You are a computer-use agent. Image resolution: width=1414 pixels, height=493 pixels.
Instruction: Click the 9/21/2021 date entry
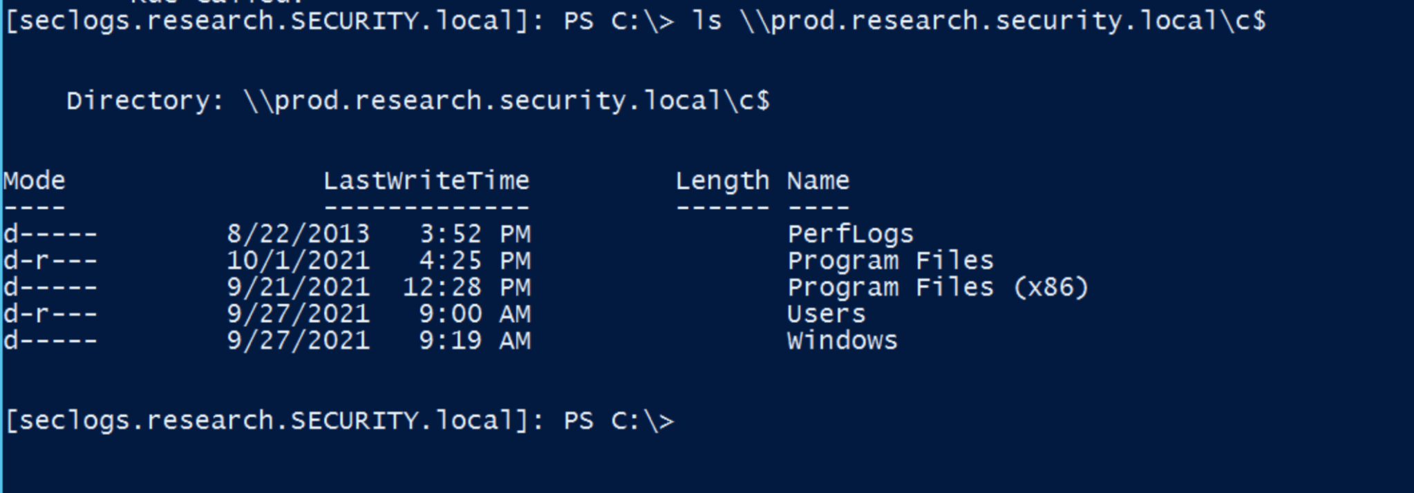[298, 287]
